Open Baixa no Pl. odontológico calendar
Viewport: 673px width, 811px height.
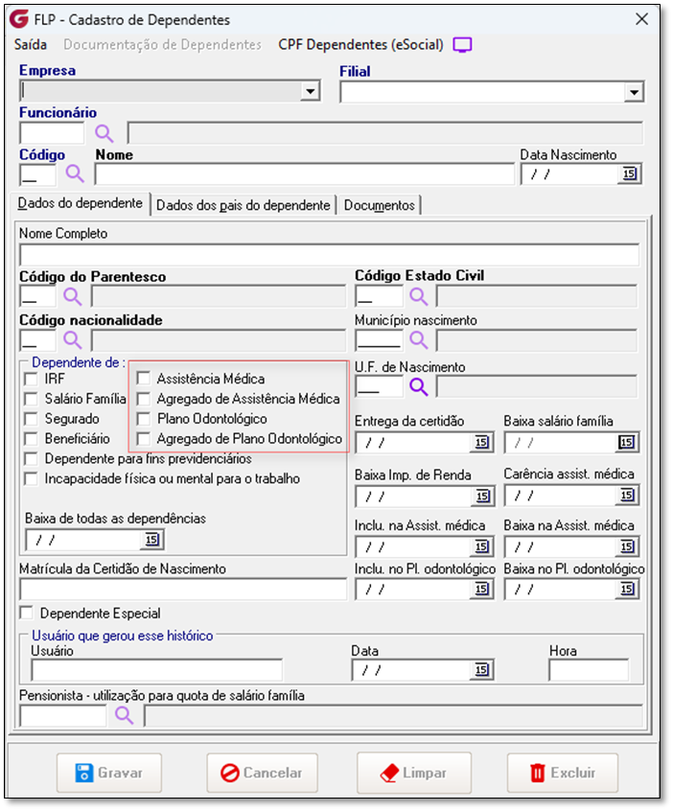626,590
